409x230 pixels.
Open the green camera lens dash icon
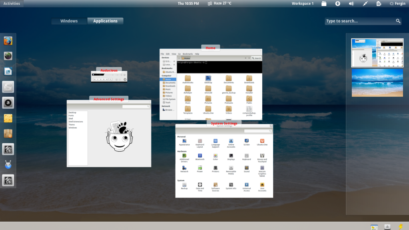tap(8, 56)
